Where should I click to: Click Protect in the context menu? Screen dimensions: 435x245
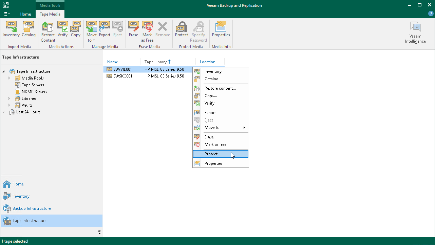tap(221, 154)
